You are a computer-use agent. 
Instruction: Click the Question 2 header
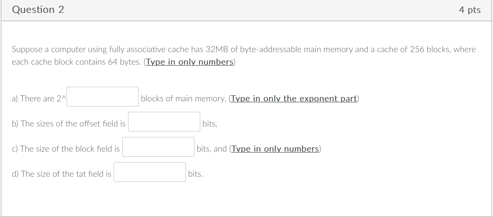[38, 9]
